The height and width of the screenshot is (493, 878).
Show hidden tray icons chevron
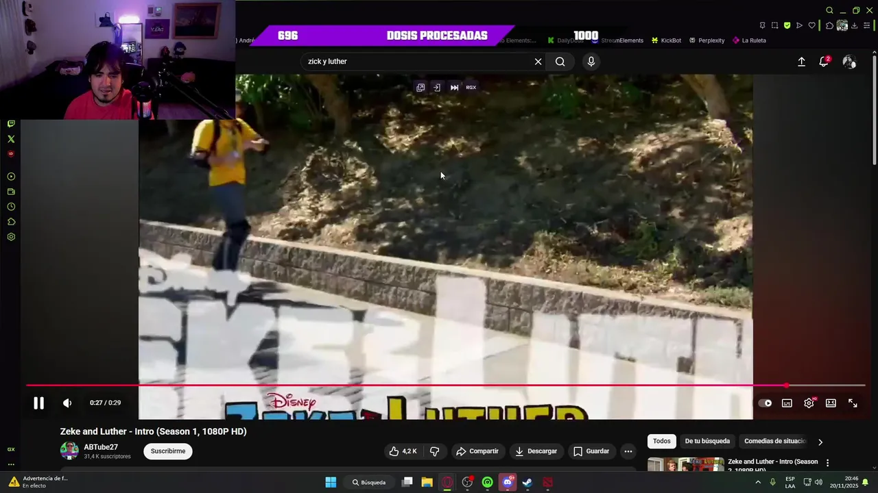pyautogui.click(x=758, y=482)
